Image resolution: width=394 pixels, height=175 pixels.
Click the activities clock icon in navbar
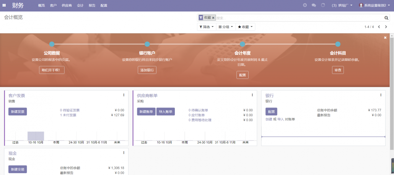(x=305, y=5)
